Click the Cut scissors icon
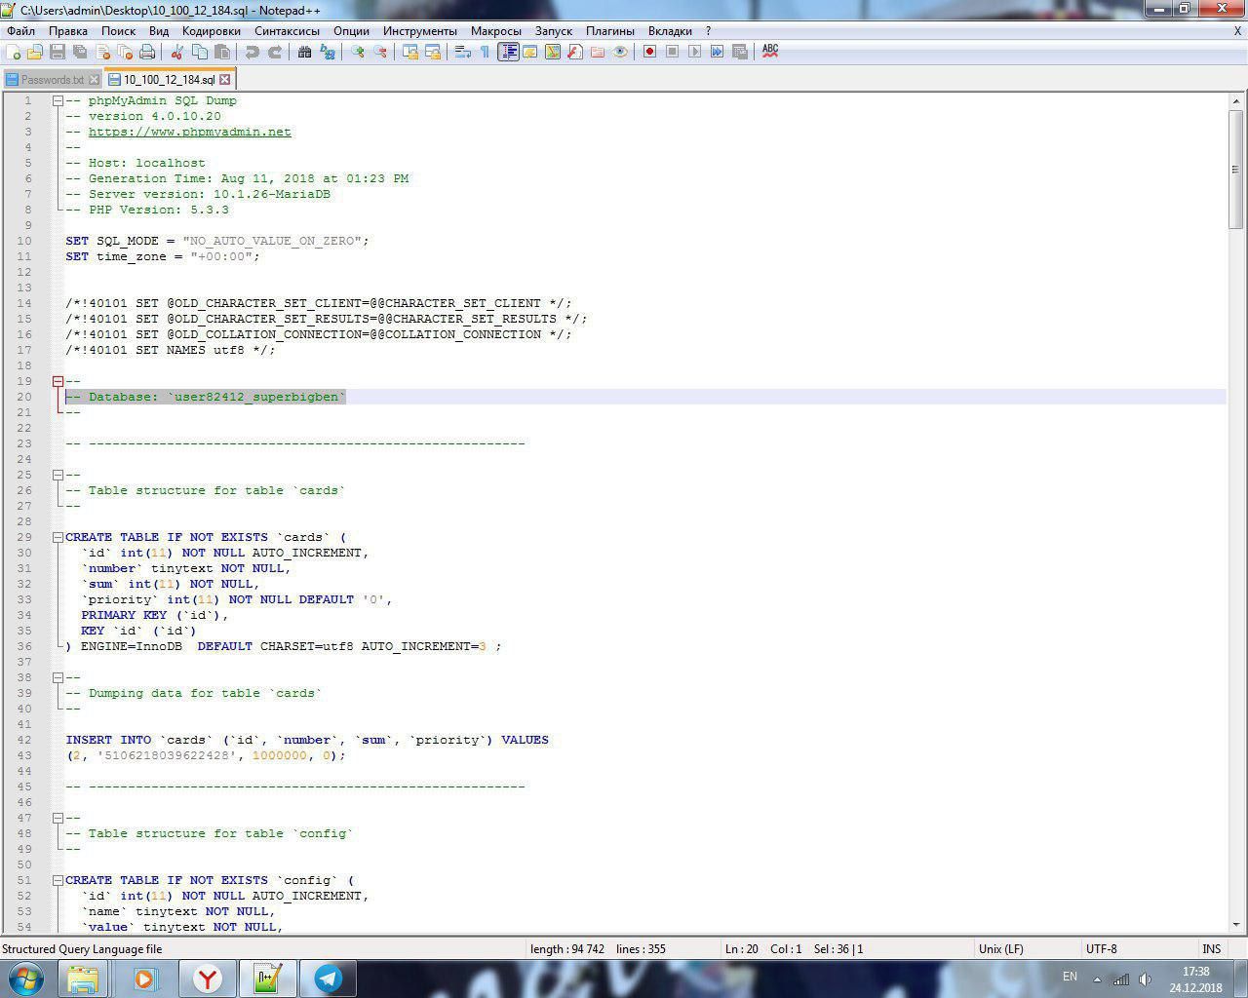The image size is (1248, 998). pos(177,52)
